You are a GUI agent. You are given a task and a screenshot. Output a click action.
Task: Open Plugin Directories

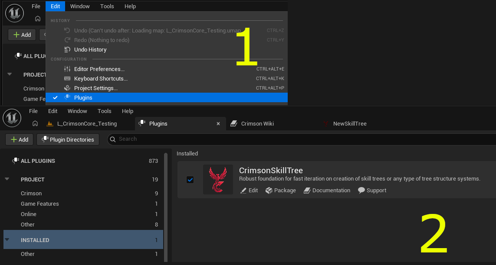pos(68,139)
